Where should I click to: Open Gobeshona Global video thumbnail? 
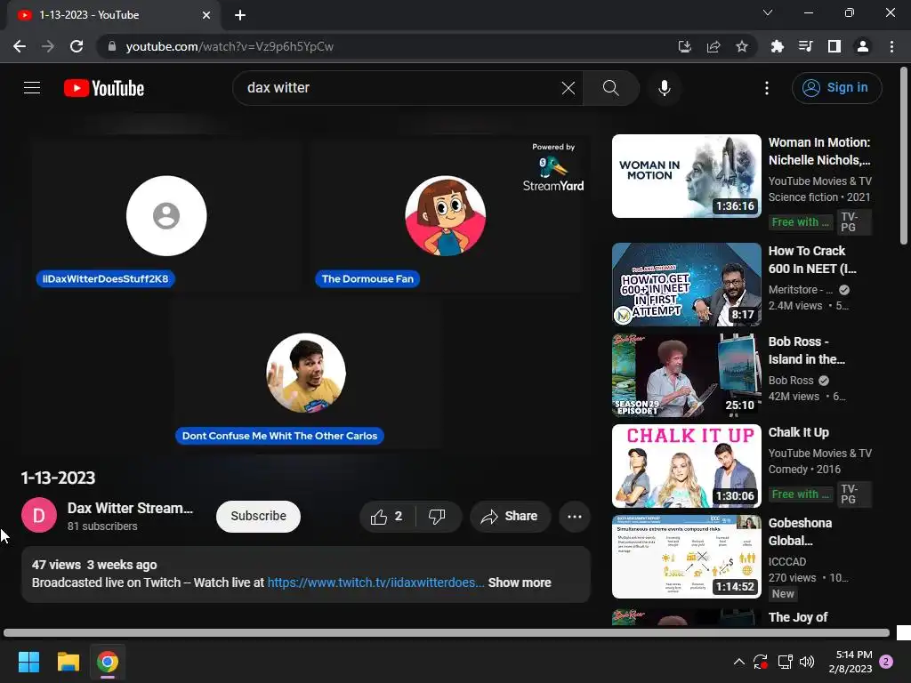click(x=686, y=557)
